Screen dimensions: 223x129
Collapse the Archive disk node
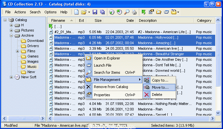coord(11,35)
